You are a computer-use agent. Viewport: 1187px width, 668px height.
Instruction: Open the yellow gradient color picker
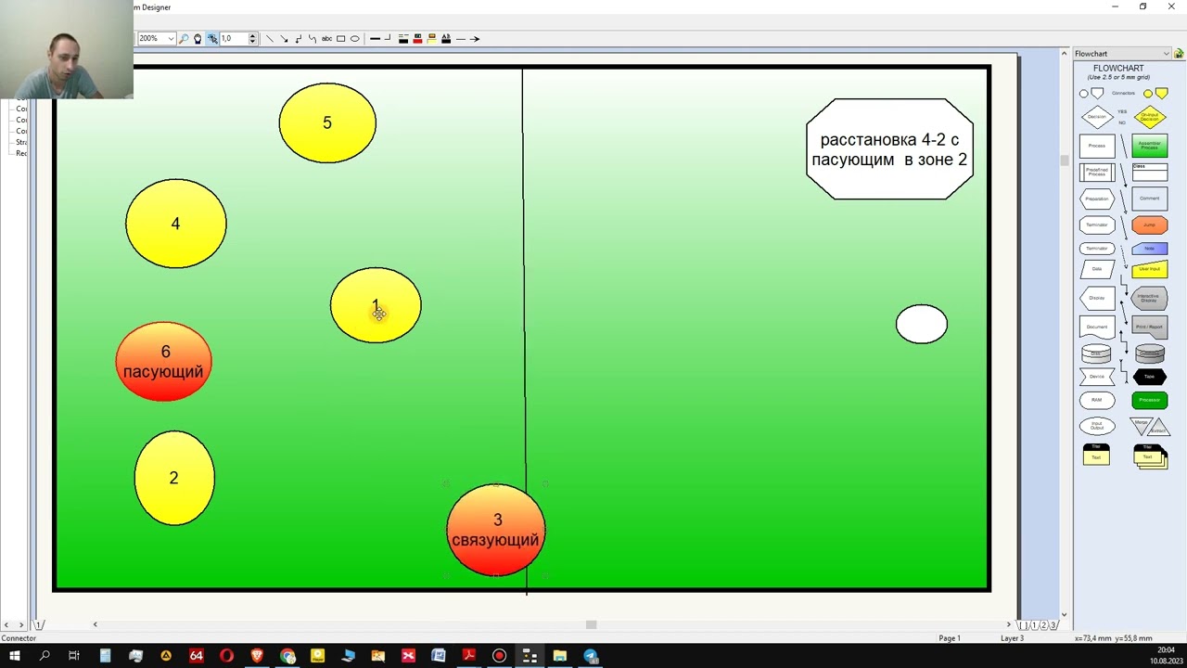432,39
